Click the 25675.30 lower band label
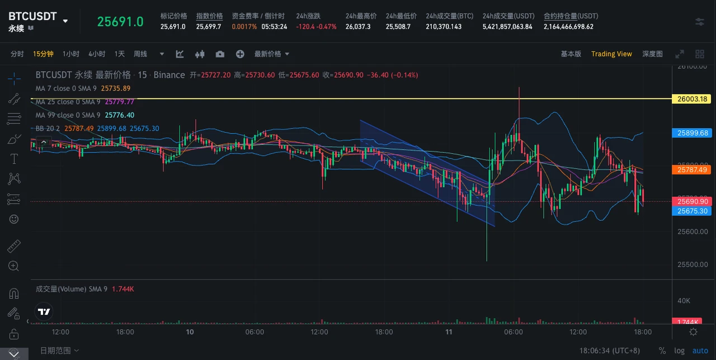Screen dimensions: 716x360 click(x=693, y=211)
